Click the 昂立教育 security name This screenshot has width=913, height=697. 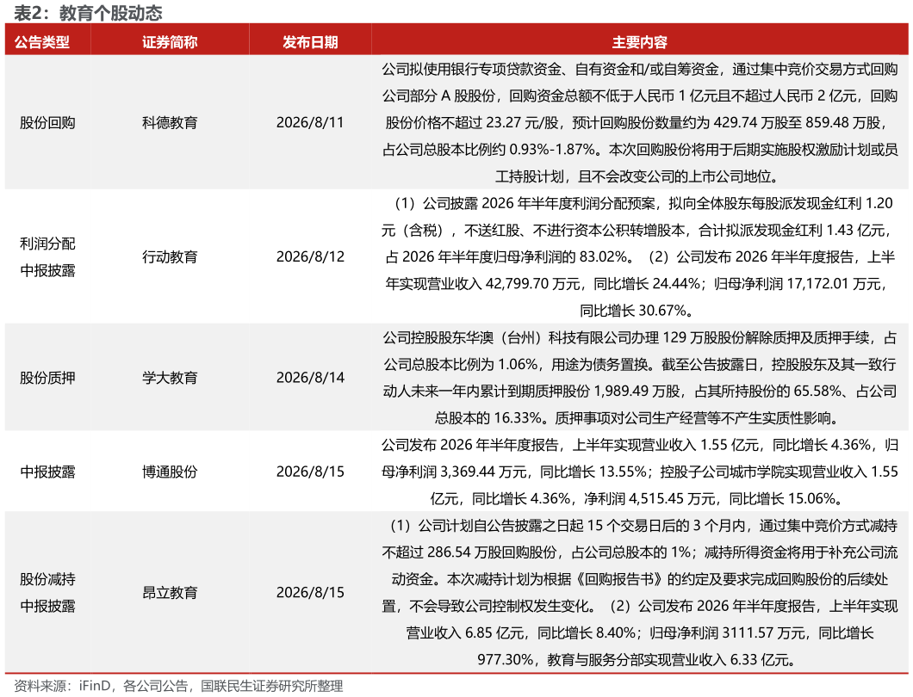pyautogui.click(x=170, y=593)
